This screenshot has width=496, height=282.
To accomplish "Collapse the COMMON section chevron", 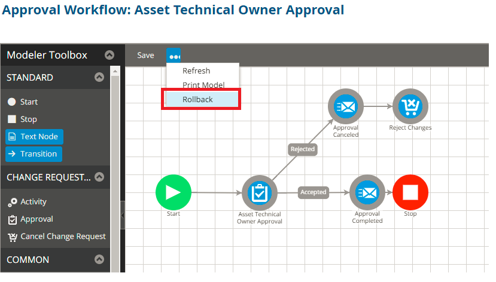I will (x=99, y=260).
